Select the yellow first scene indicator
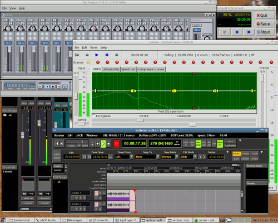278x223 pixels. pyautogui.click(x=88, y=62)
